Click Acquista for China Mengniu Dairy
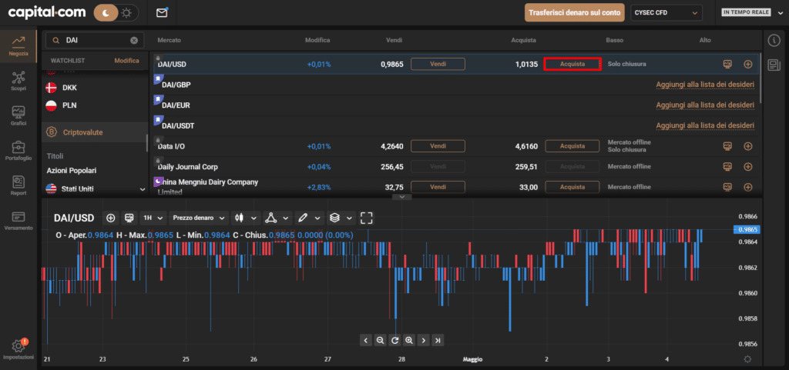 point(572,187)
